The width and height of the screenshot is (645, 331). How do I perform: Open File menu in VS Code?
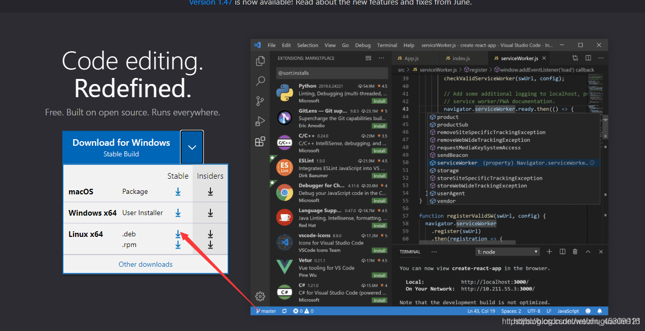pyautogui.click(x=272, y=45)
